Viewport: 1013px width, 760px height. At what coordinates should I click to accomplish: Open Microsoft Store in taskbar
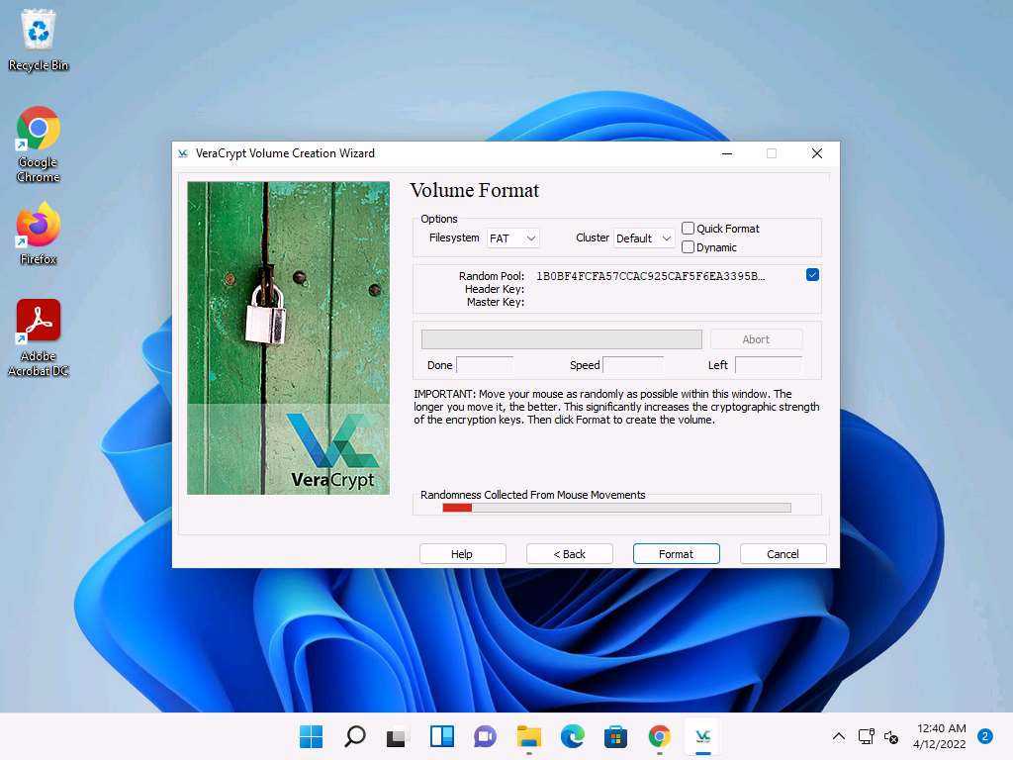point(616,736)
